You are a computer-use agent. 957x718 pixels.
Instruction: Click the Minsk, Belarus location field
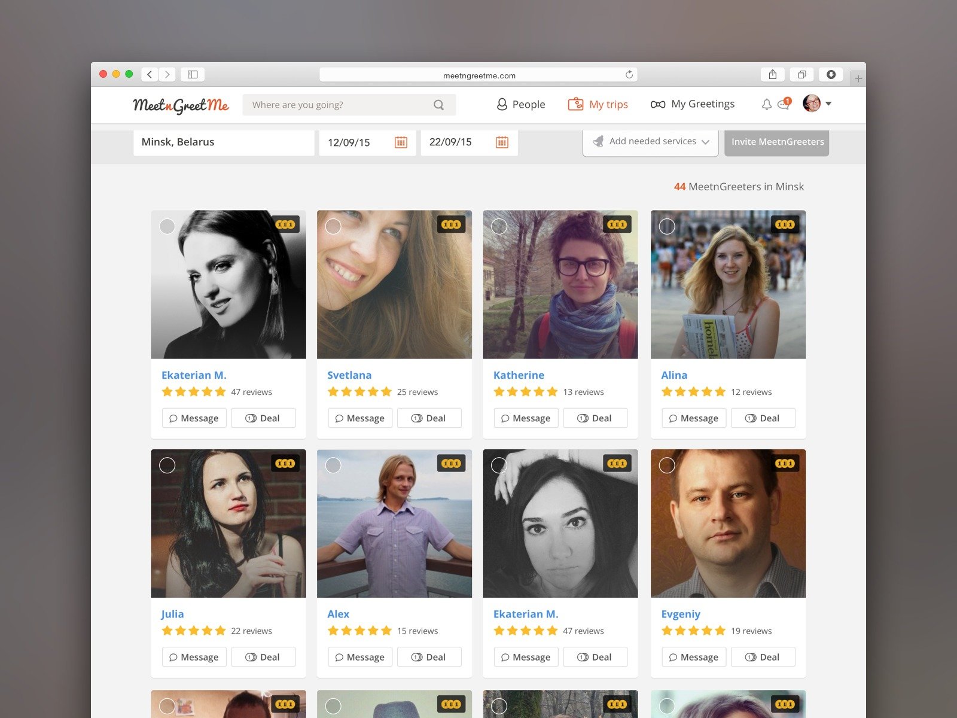(x=224, y=142)
